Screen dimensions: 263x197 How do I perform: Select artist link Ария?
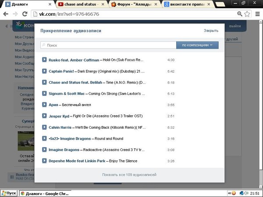[53, 105]
